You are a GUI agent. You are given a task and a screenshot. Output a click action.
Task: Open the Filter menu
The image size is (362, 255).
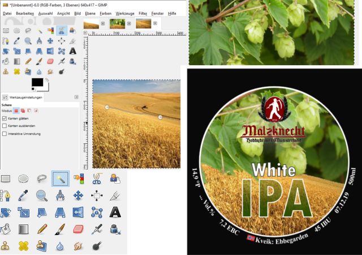click(x=143, y=14)
